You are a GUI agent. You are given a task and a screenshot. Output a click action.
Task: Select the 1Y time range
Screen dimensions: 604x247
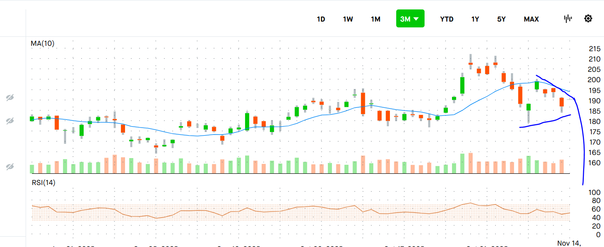[475, 19]
